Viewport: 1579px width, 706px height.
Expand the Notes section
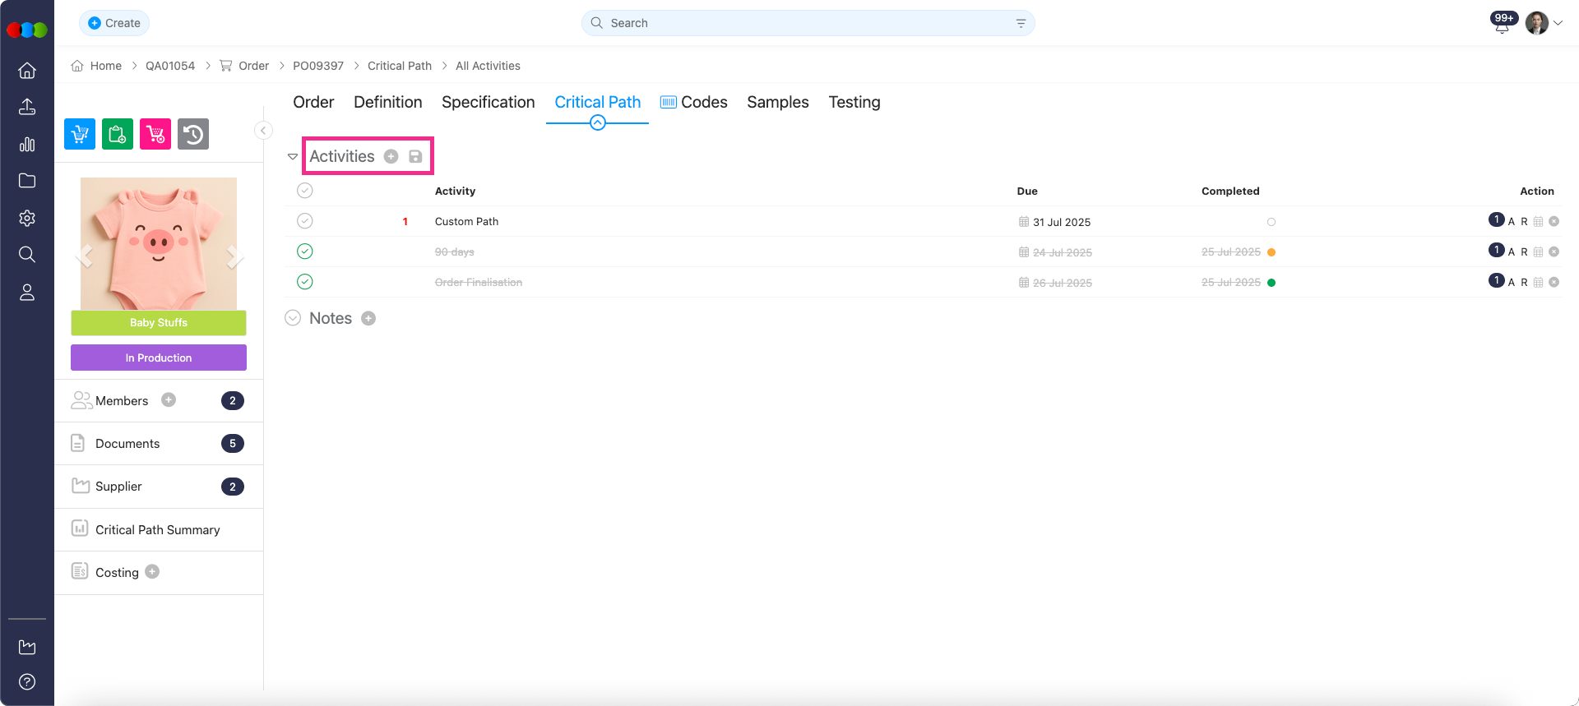tap(293, 318)
